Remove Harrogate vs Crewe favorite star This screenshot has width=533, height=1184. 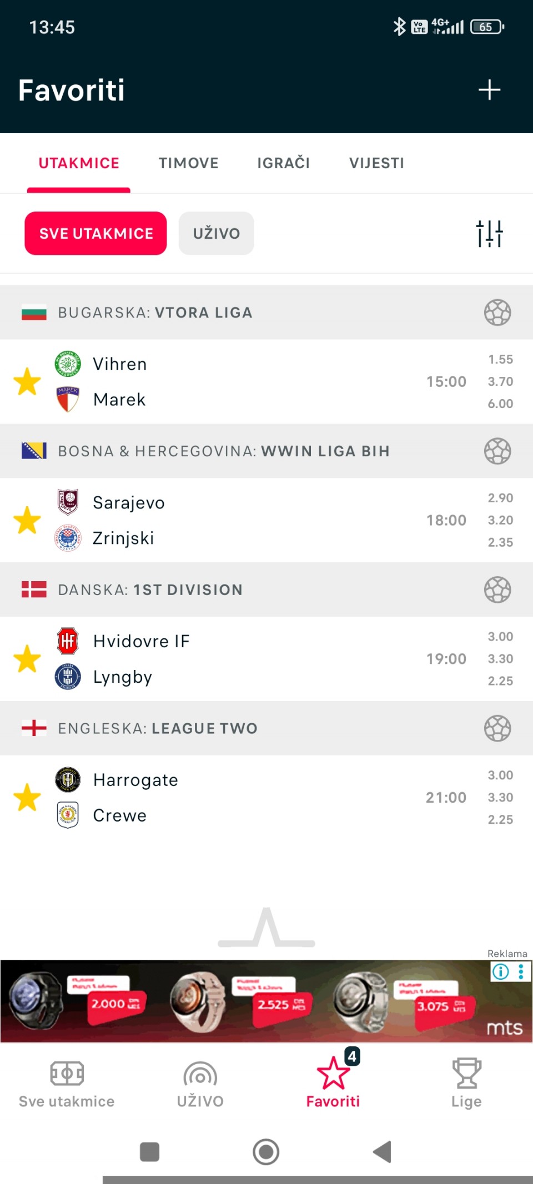click(x=27, y=798)
